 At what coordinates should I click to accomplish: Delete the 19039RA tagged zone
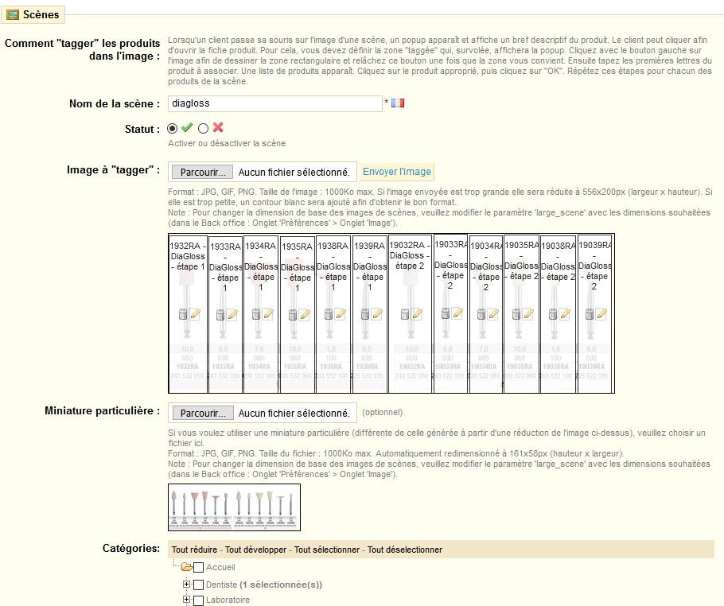[590, 314]
